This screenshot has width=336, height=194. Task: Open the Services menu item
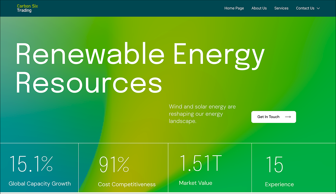point(281,8)
